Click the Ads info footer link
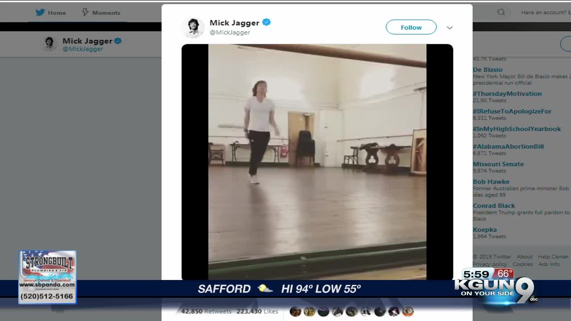 549,264
